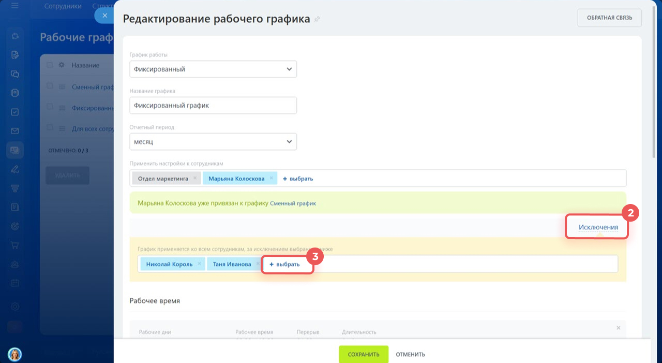Open the chat messages icon in the sidebar
The width and height of the screenshot is (662, 363).
[15, 74]
